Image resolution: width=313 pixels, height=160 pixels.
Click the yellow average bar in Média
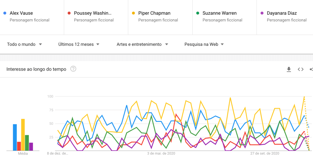(23, 134)
